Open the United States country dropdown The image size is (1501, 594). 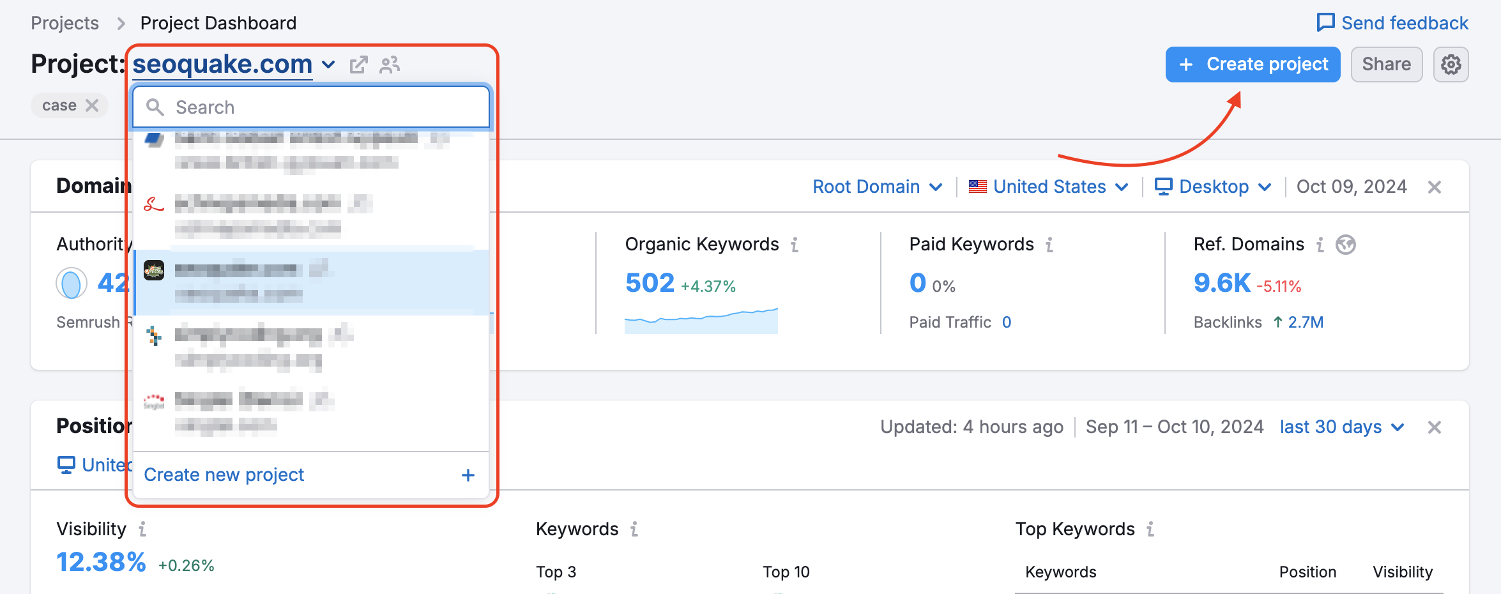(x=1049, y=187)
